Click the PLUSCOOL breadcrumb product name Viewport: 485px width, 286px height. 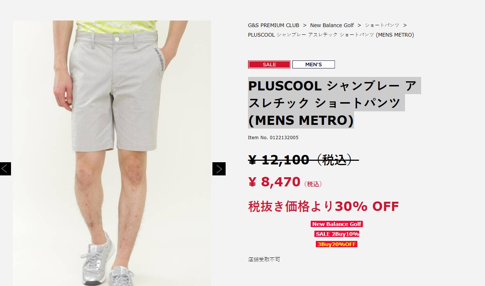pyautogui.click(x=331, y=35)
